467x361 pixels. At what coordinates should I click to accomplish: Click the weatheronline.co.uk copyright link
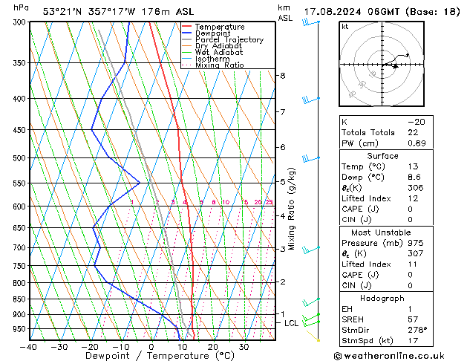point(389,356)
